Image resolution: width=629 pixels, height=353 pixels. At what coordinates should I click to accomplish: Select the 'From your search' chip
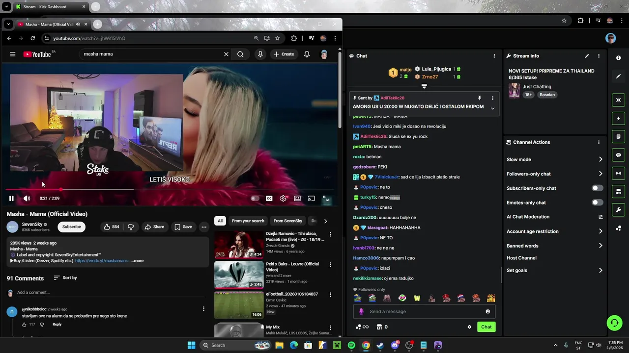coord(248,221)
